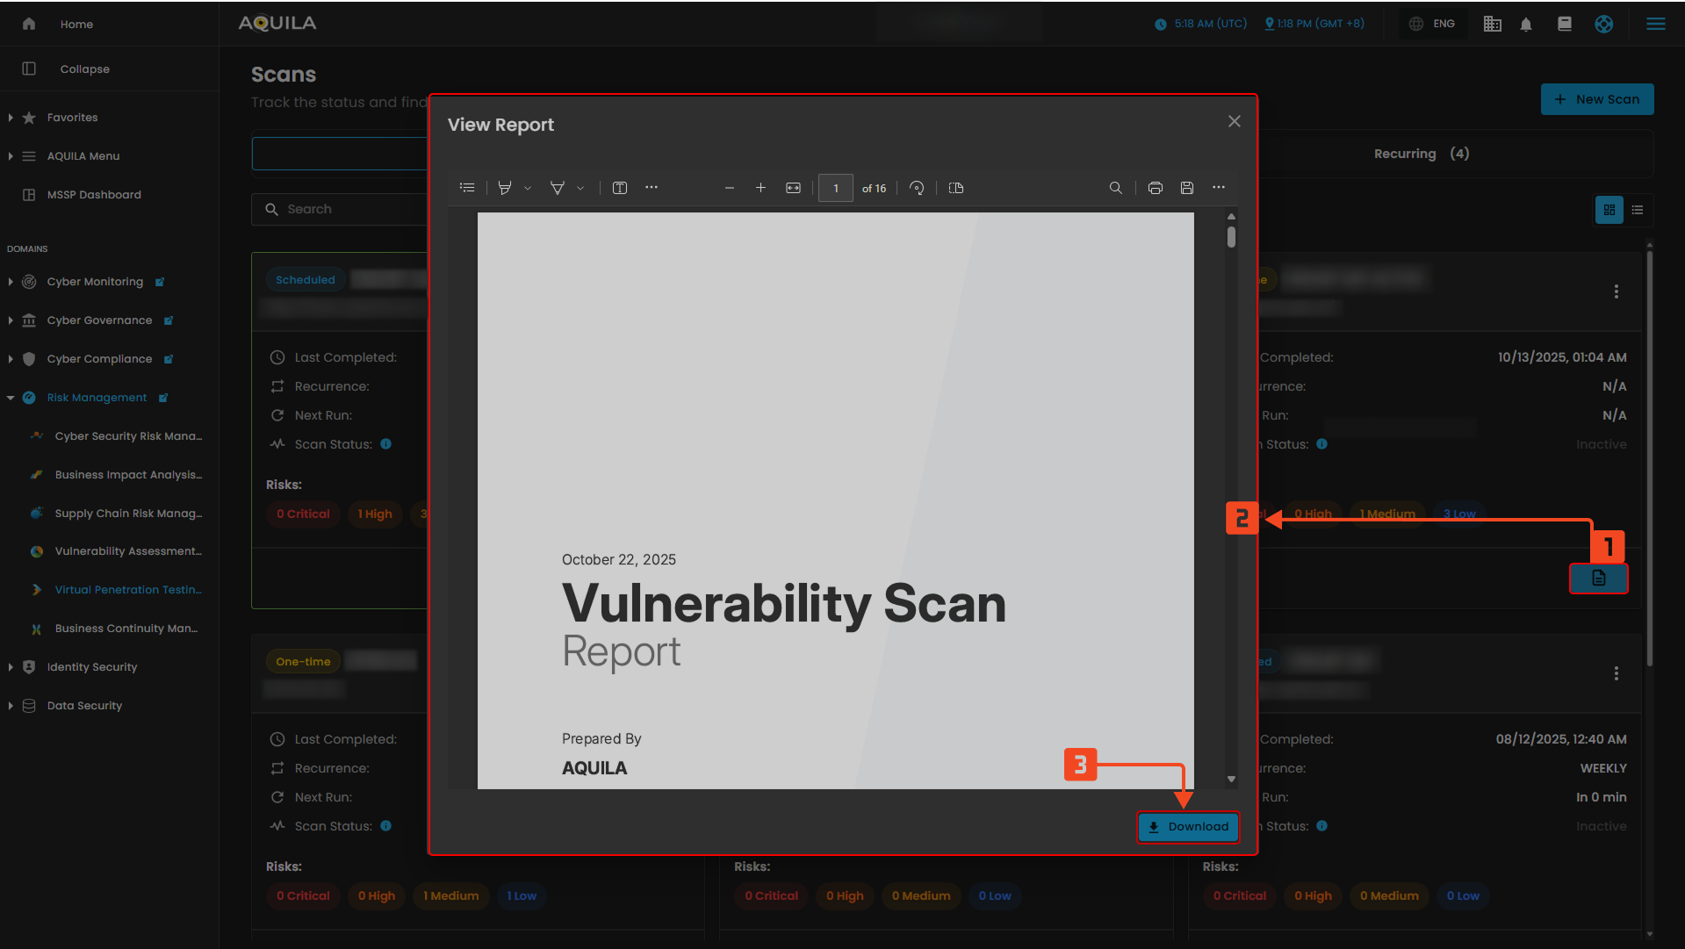The height and width of the screenshot is (949, 1685).
Task: Select the Recurring (4) tab
Action: point(1421,154)
